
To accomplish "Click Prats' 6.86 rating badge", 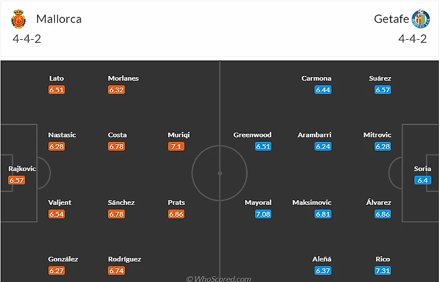I will 177,214.
